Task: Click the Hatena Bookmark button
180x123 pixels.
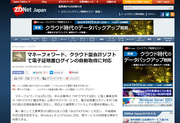Action: coord(56,72)
